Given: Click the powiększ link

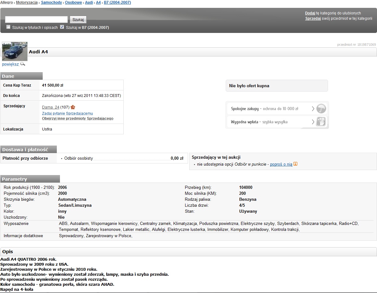Looking at the screenshot, I should 10,64.
